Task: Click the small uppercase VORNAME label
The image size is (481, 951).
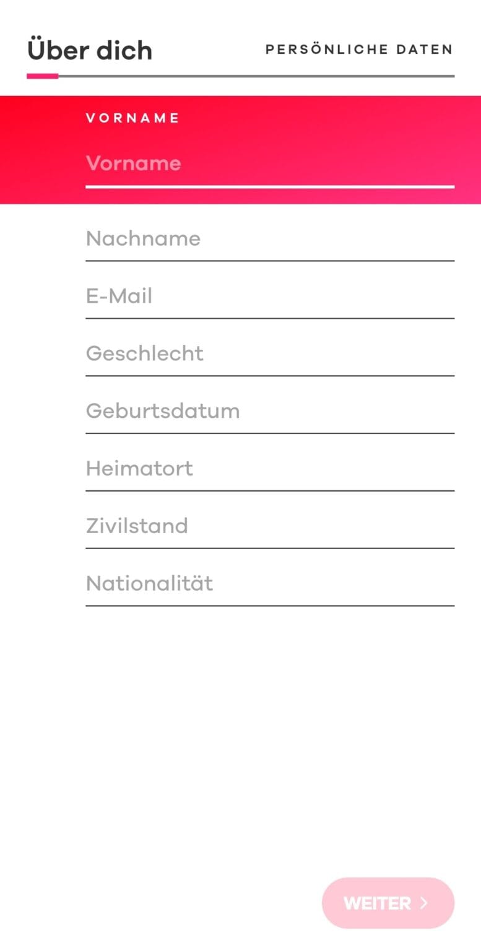Action: [x=132, y=118]
